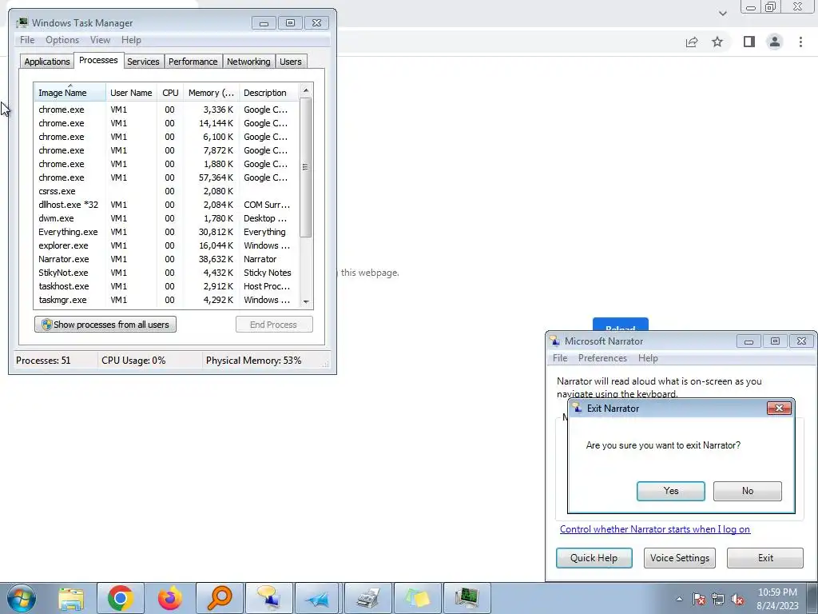This screenshot has width=818, height=614.
Task: Open Narrator's Help menu
Action: 648,358
